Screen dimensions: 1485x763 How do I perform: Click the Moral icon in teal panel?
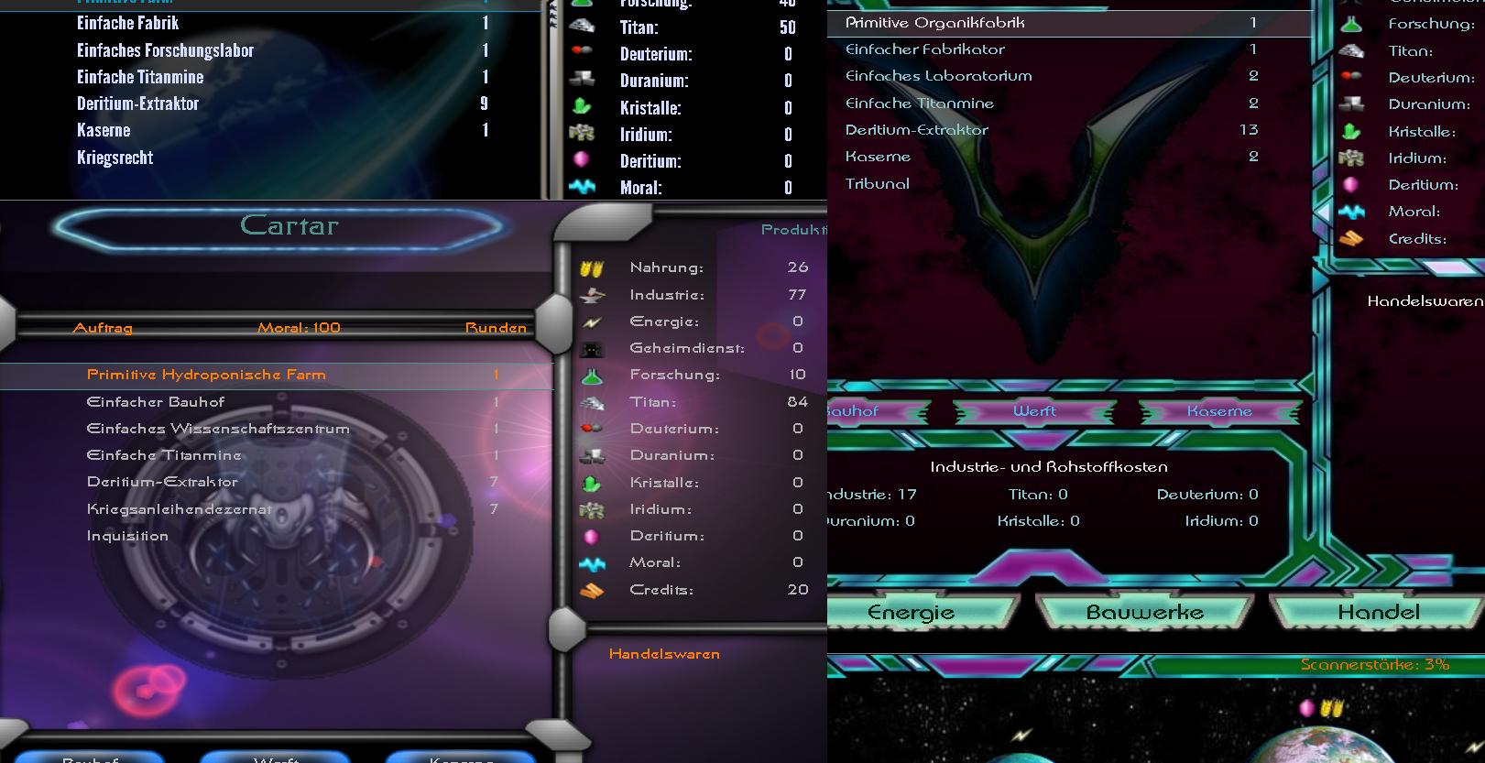point(1351,212)
